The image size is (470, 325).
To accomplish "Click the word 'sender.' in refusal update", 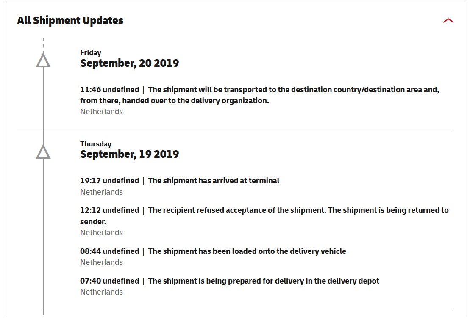I will coord(93,222).
